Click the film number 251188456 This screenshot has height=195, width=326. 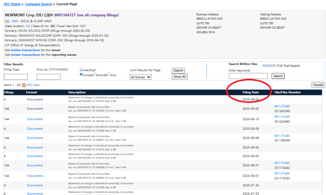point(282,140)
